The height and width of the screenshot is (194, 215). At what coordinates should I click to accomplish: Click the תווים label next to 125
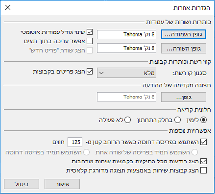coord(59,142)
